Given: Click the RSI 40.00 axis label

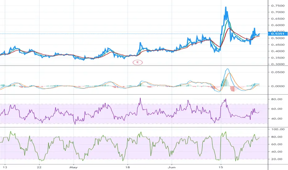Looking at the screenshot, I should point(277,119).
